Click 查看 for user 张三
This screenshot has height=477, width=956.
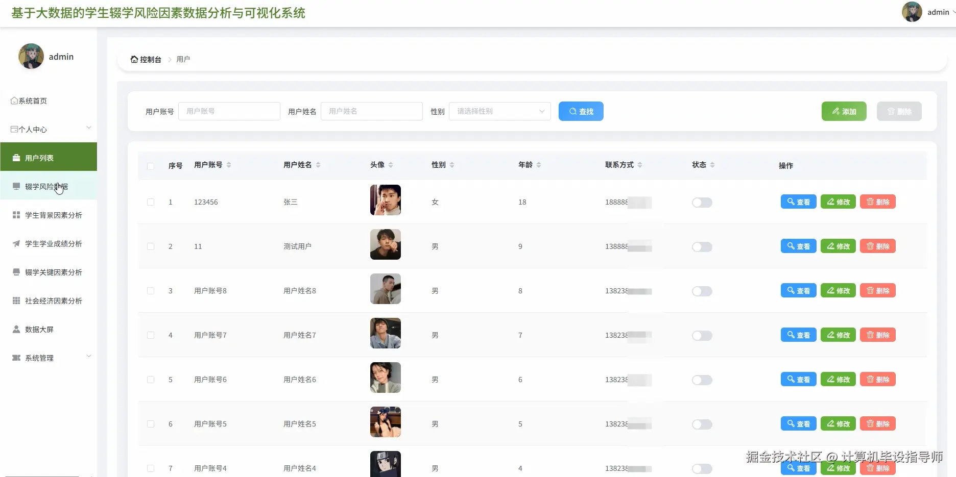[x=799, y=202]
